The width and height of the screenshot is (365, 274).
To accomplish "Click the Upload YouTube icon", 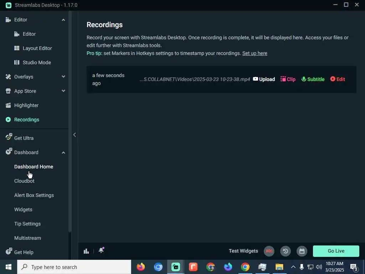I will 255,79.
